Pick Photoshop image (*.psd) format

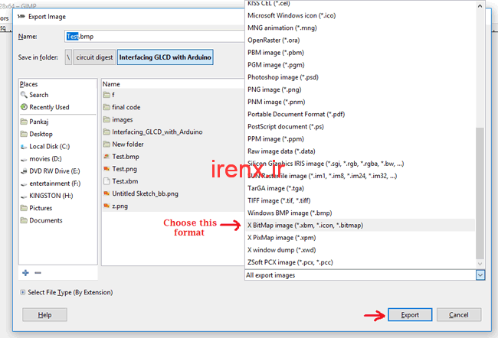click(x=361, y=77)
